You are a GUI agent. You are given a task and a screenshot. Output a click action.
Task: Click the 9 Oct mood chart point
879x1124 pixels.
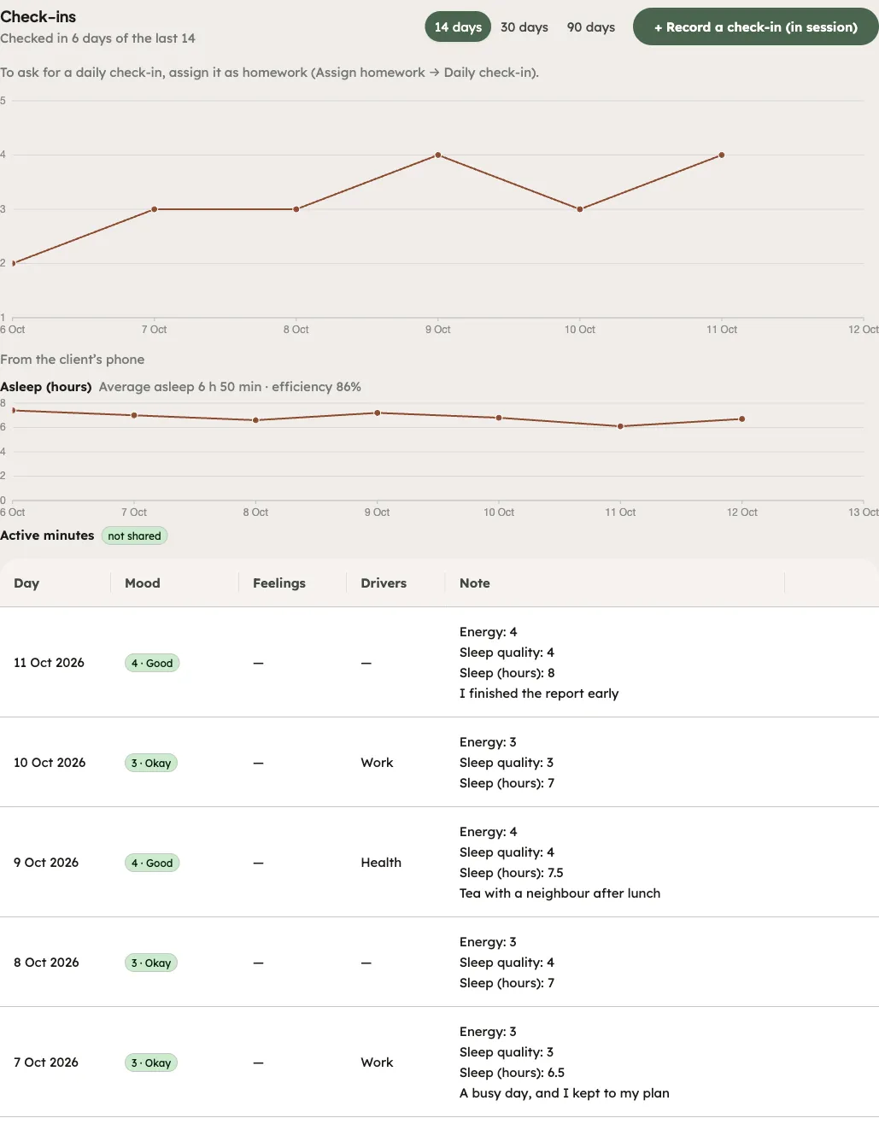pos(438,155)
